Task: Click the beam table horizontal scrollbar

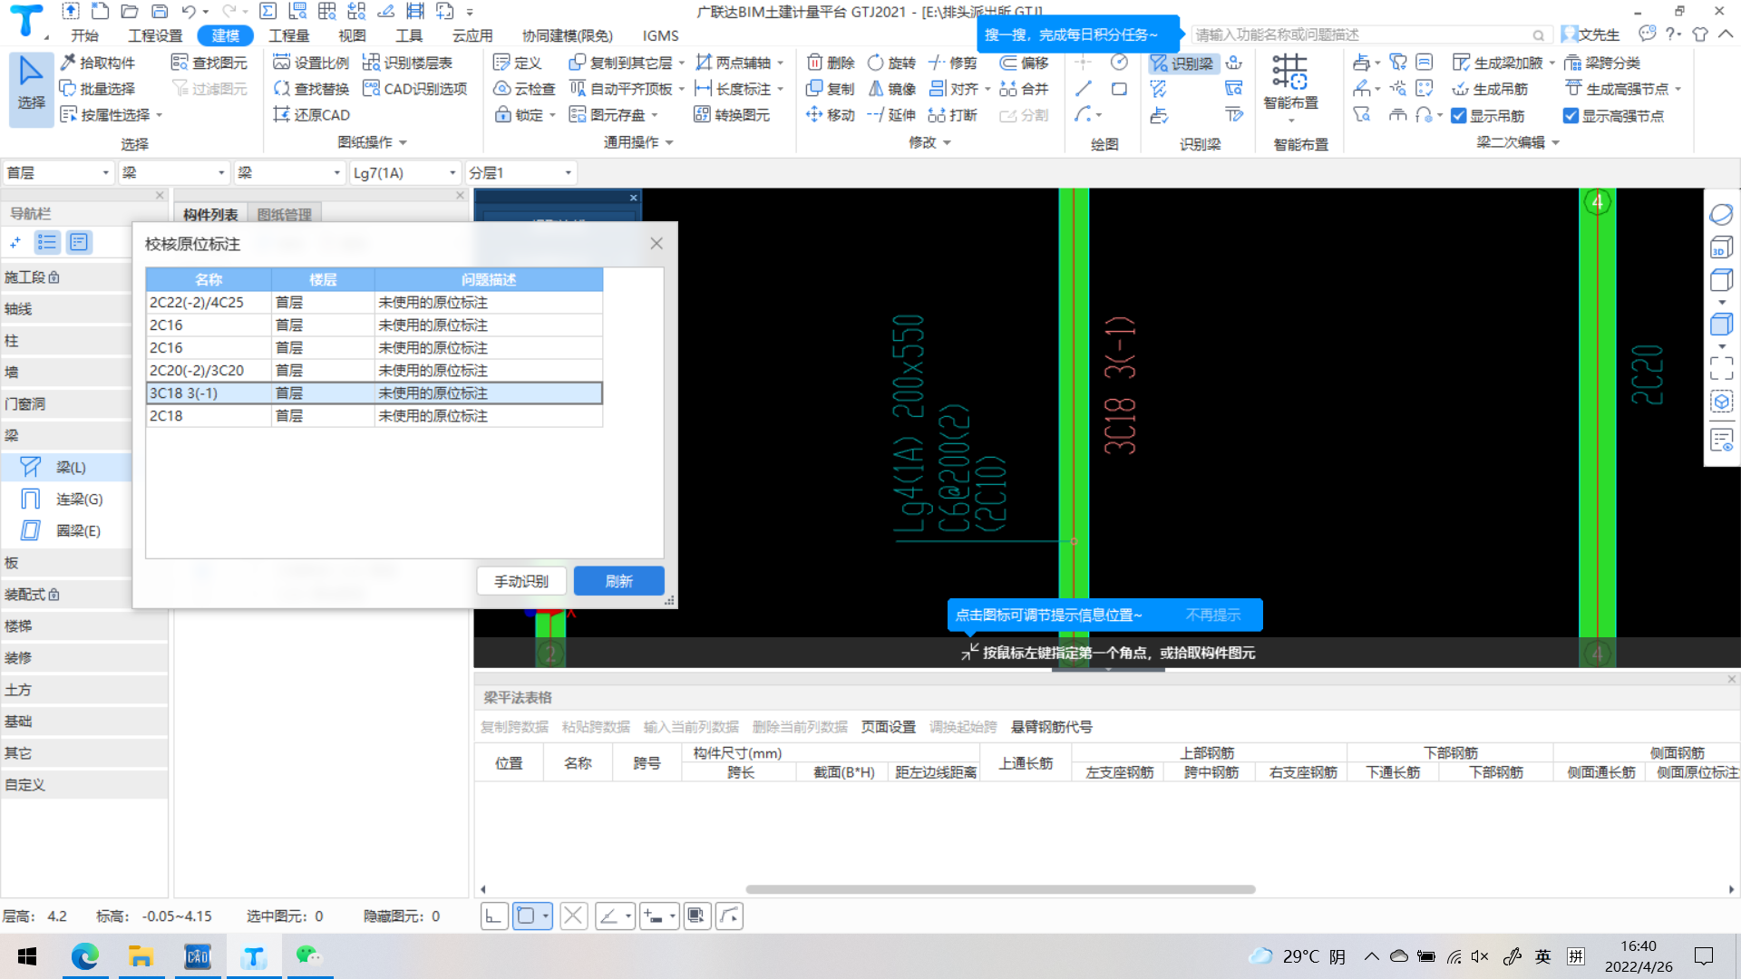Action: [x=1000, y=889]
